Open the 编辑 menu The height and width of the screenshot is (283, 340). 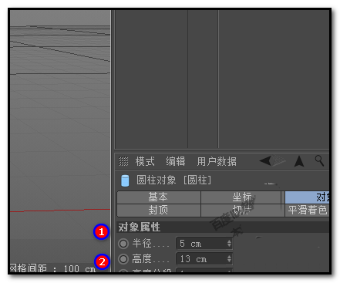(x=176, y=161)
